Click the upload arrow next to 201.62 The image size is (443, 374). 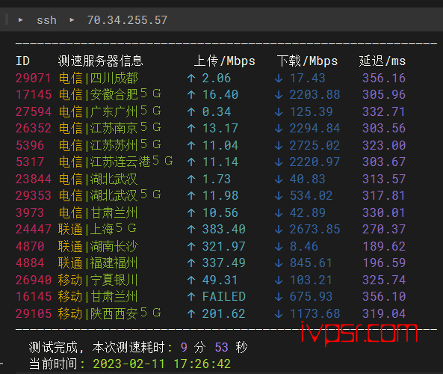191,313
